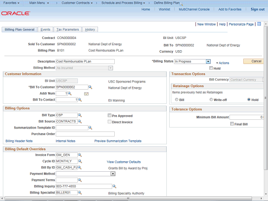Click the Addr Num lookup magnifier
Viewport: 268px width, 201px height.
[x=70, y=94]
